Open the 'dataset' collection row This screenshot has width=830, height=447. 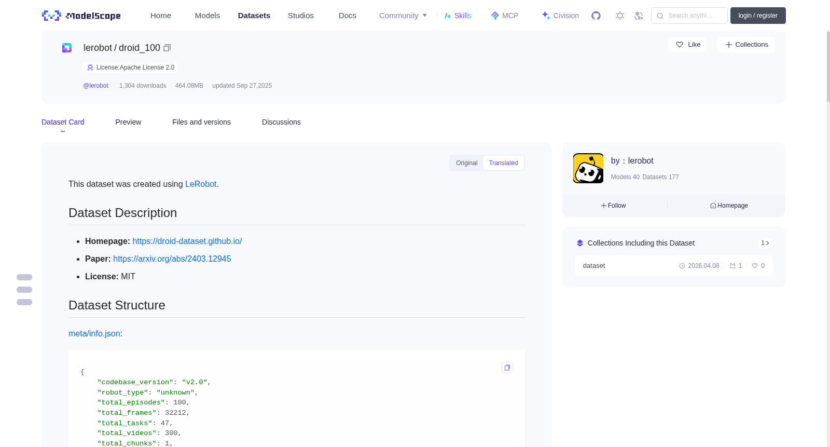tap(673, 266)
